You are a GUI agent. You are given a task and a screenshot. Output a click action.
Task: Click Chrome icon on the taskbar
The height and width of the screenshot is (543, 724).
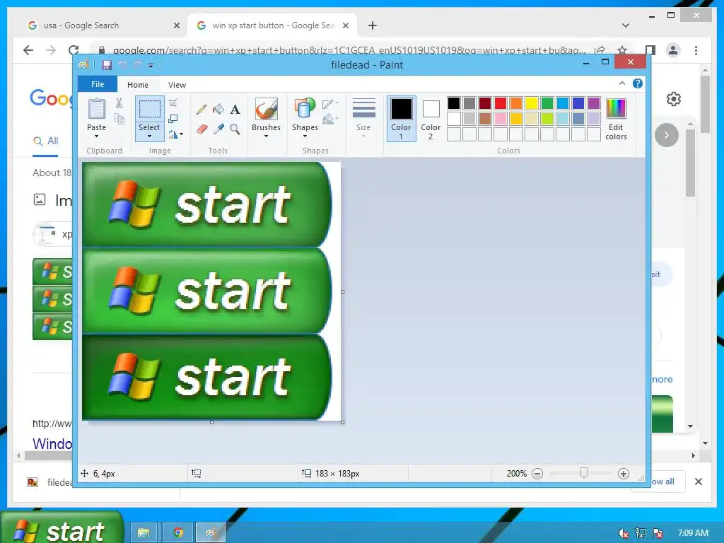(x=178, y=533)
